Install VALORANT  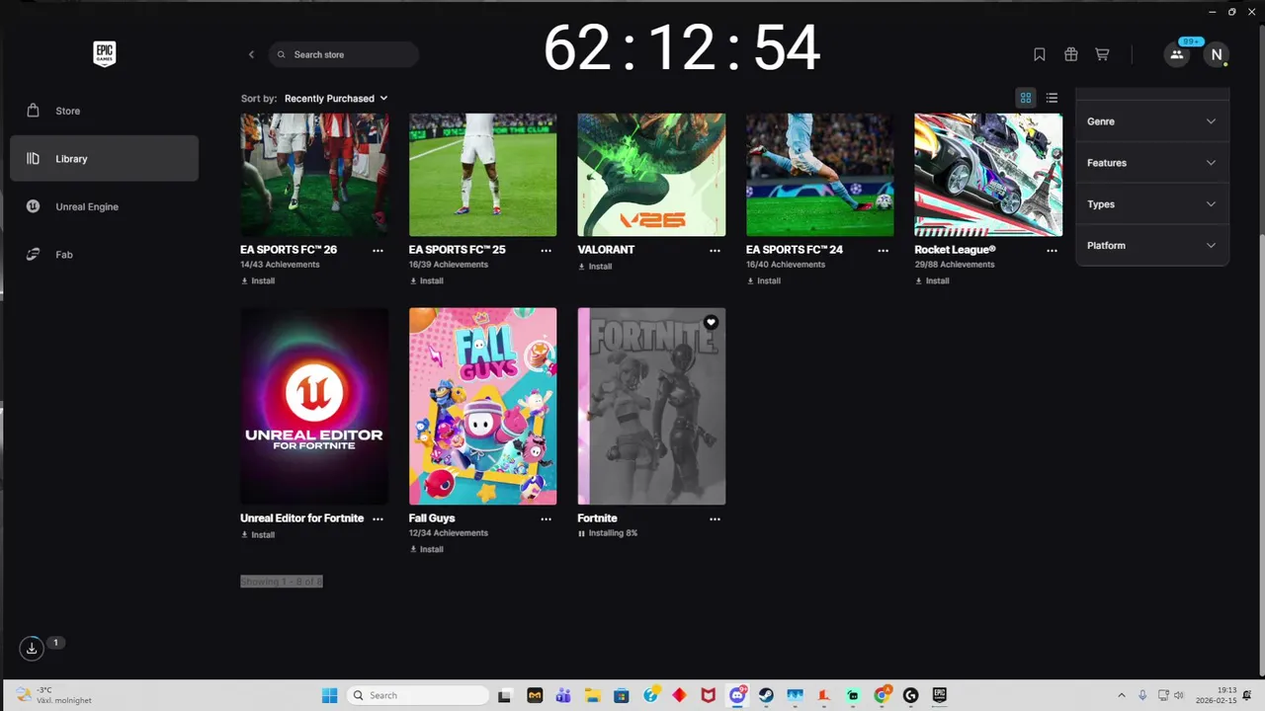point(595,267)
